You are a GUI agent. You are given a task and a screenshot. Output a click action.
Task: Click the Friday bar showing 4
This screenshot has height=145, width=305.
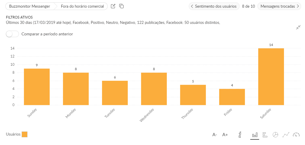coord(232,97)
